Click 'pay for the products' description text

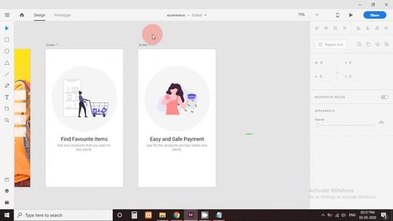click(x=177, y=147)
